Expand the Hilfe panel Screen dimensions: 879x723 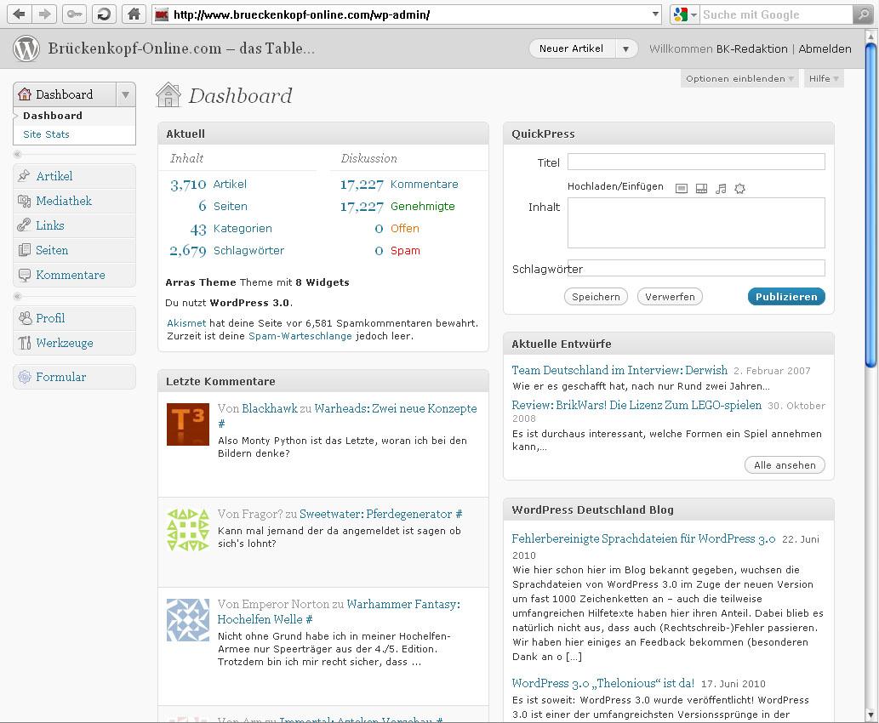824,78
